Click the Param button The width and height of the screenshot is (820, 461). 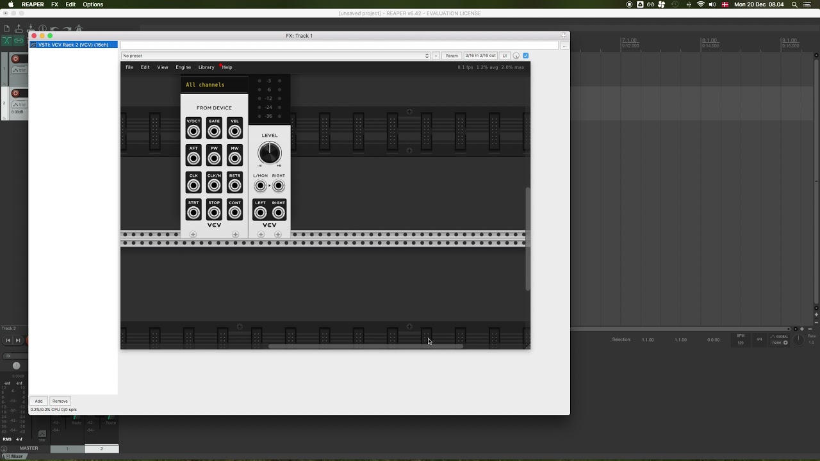[452, 56]
